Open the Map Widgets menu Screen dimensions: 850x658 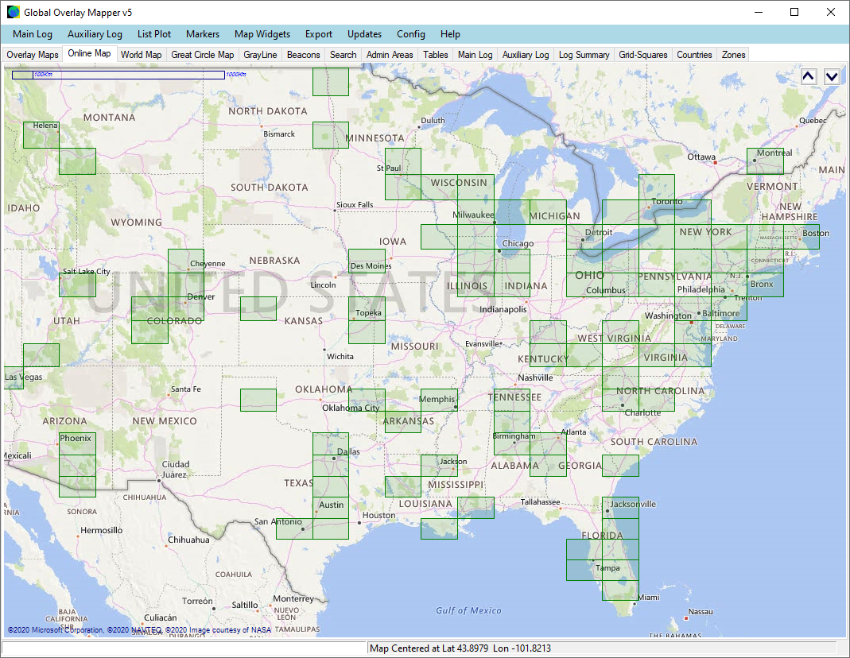pyautogui.click(x=262, y=34)
